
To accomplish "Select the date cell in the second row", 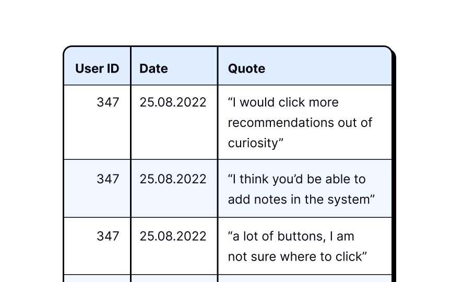I will click(174, 189).
